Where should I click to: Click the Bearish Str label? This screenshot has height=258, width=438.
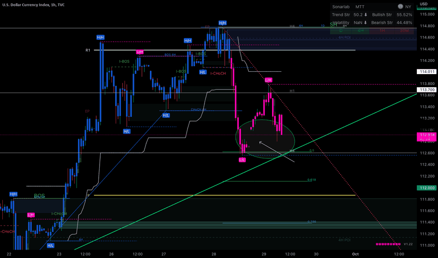click(382, 23)
